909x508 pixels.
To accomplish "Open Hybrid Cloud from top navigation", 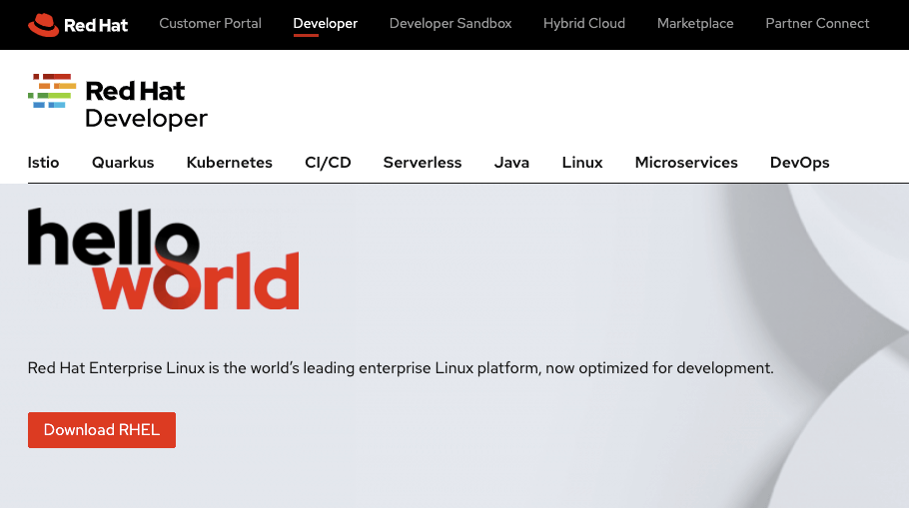I will 584,23.
